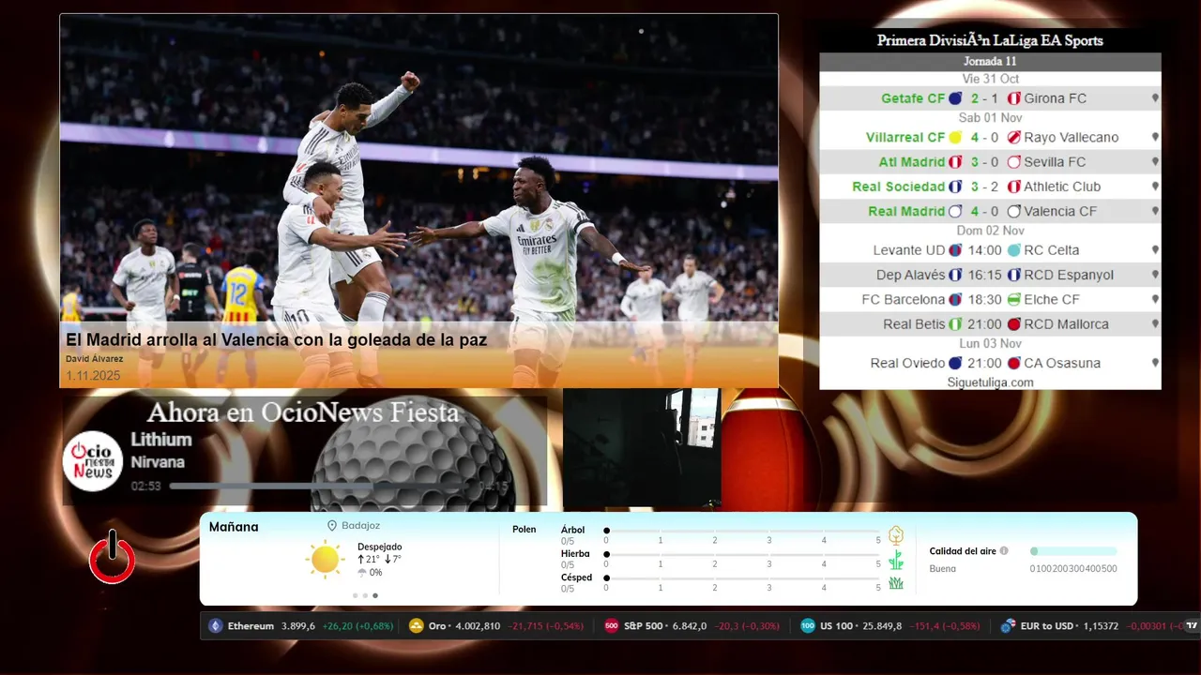Click the Árbol tree pollen icon
The width and height of the screenshot is (1201, 675).
(x=896, y=535)
